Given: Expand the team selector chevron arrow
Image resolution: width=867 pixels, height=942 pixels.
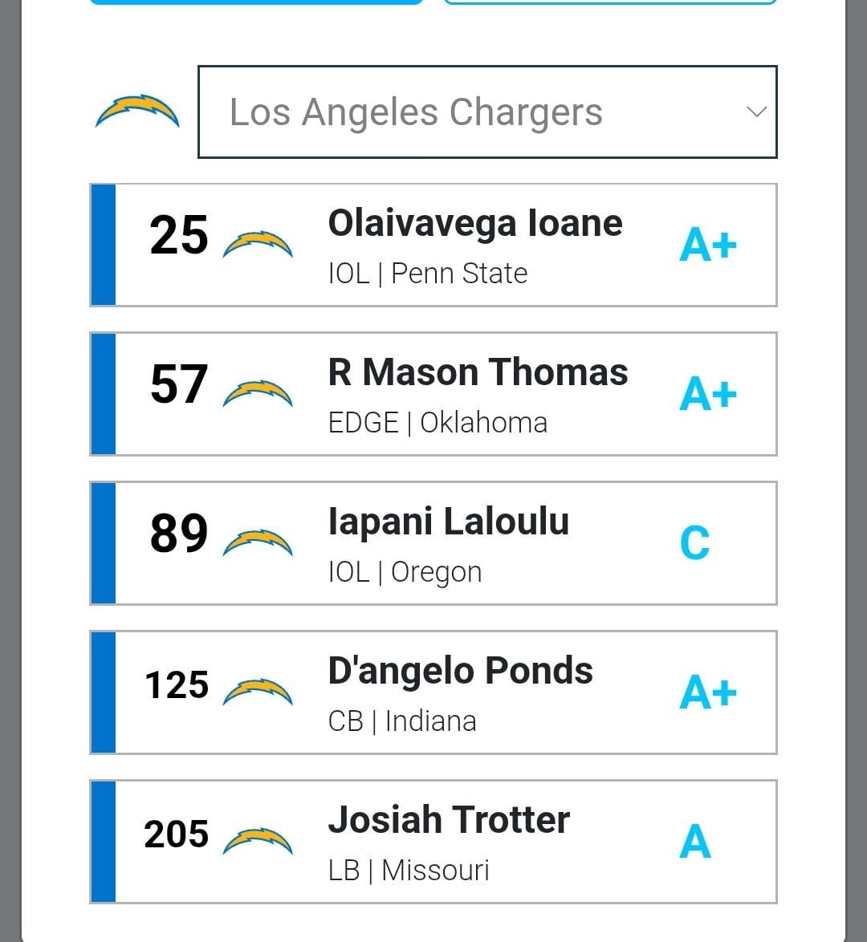Looking at the screenshot, I should tap(756, 112).
